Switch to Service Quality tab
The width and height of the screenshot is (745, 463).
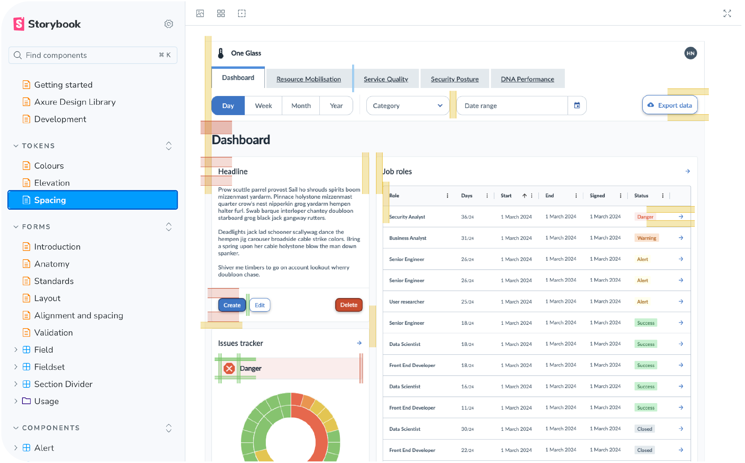386,79
